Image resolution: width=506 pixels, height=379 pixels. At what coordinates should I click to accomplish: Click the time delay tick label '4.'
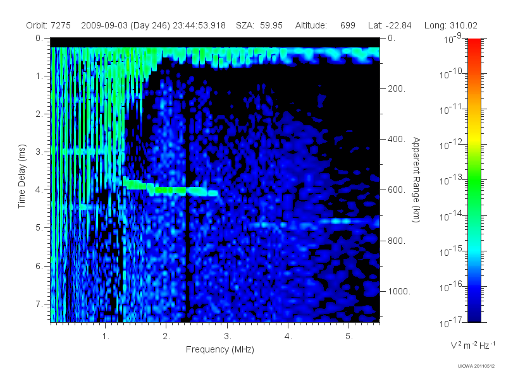click(39, 190)
